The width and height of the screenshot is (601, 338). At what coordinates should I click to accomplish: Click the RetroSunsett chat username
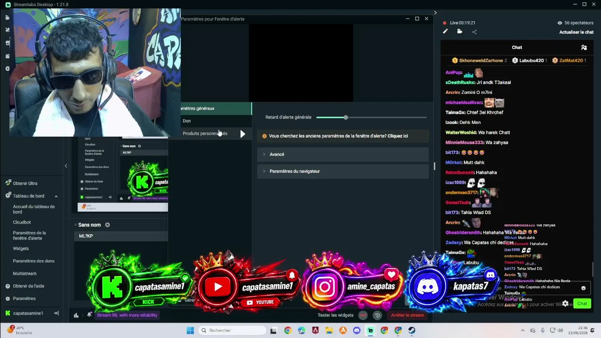coord(460,173)
